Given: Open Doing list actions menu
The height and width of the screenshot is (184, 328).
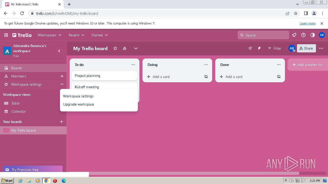Looking at the screenshot, I should pos(206,65).
